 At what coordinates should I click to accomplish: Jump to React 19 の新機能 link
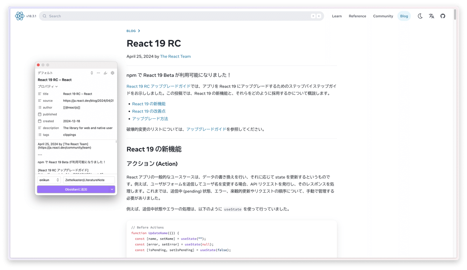point(149,104)
